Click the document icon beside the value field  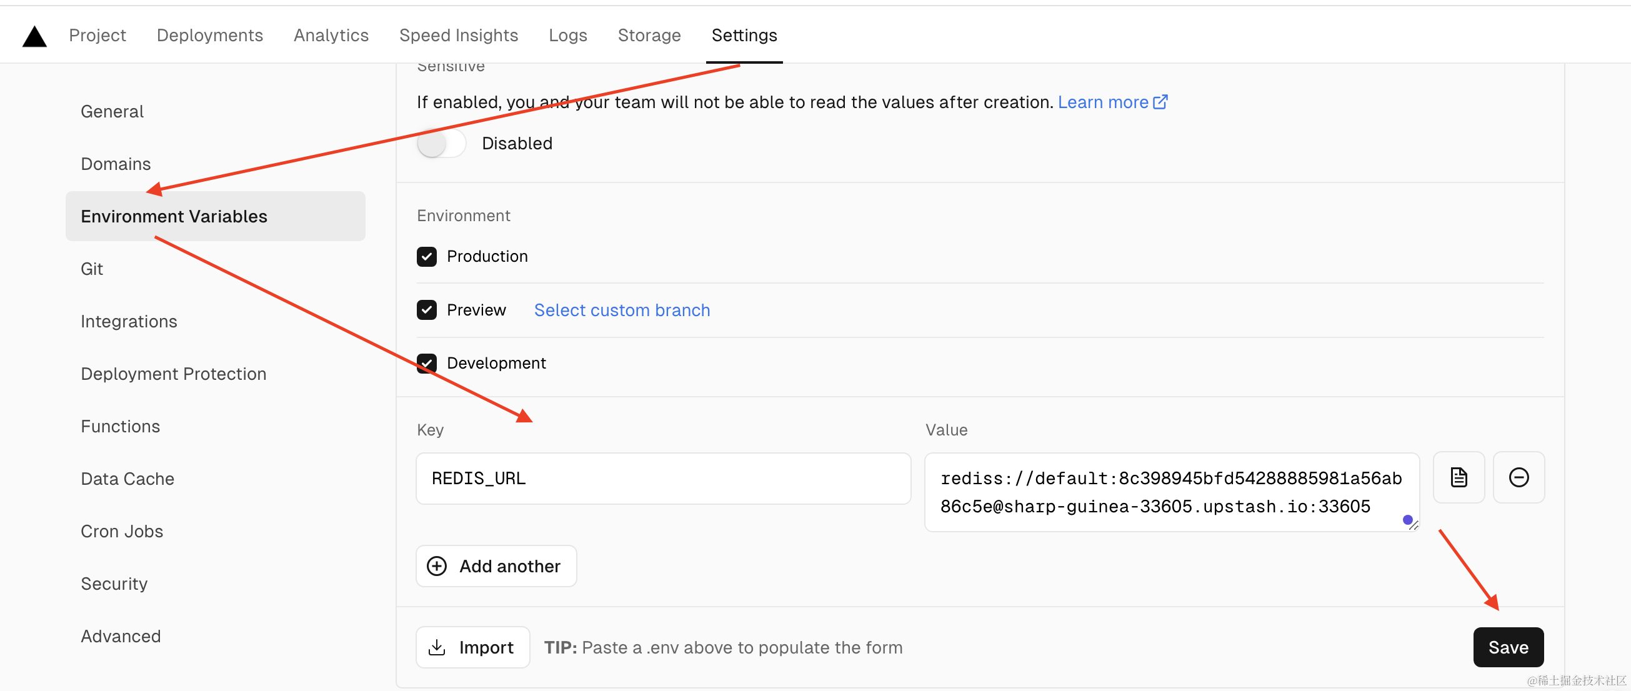[1458, 477]
